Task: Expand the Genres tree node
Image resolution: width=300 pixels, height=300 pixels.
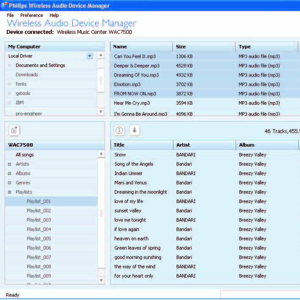Action: point(10,183)
